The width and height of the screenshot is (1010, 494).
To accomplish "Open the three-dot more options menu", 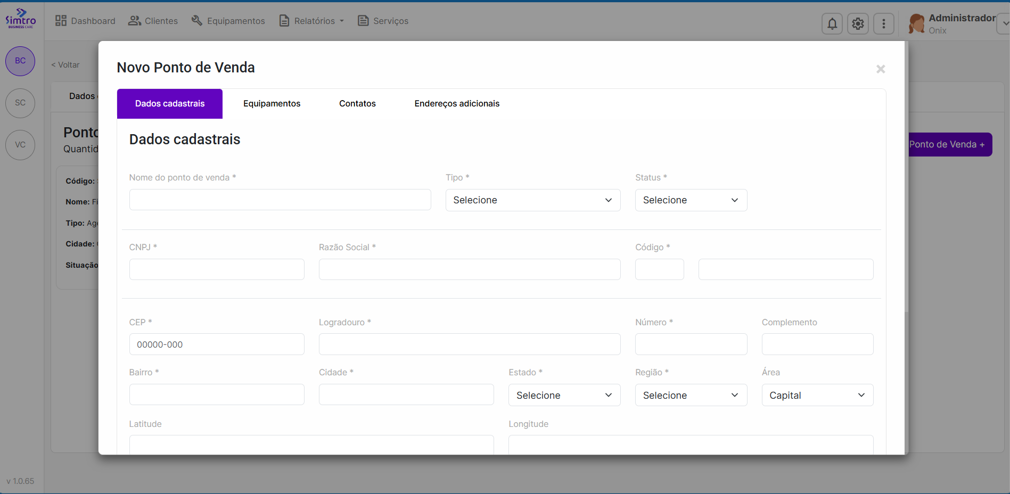I will click(883, 24).
